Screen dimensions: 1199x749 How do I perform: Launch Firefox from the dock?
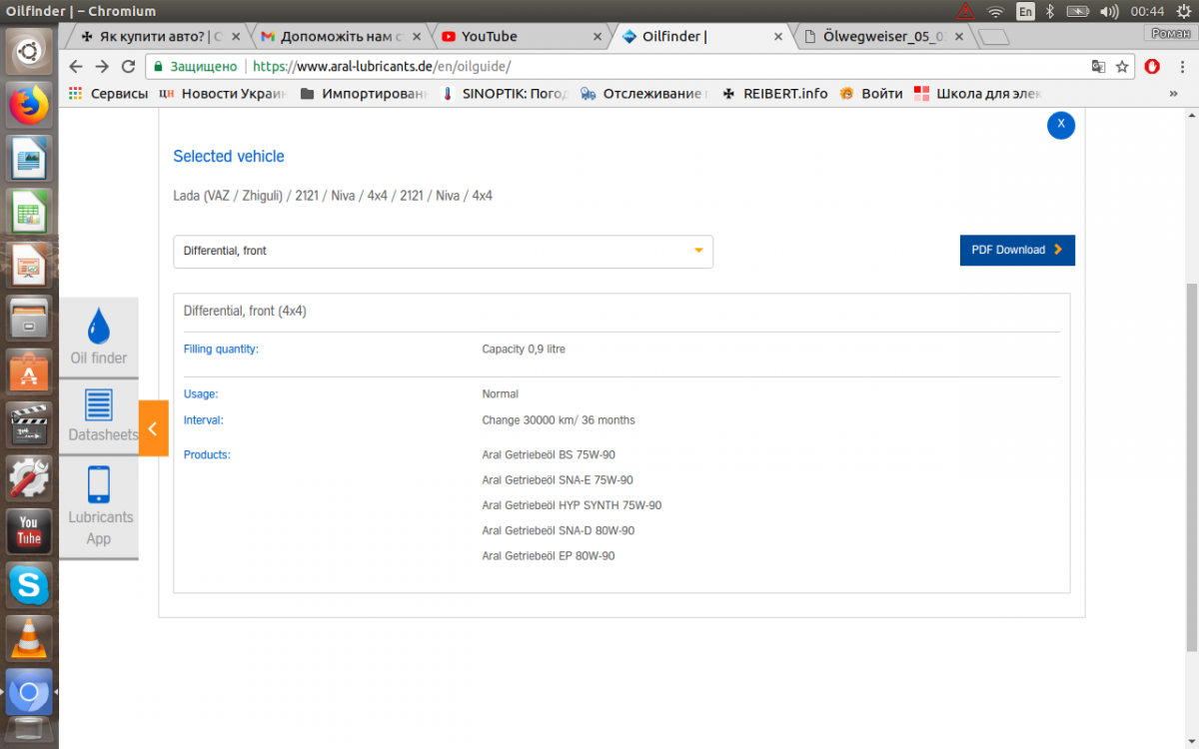(x=29, y=105)
